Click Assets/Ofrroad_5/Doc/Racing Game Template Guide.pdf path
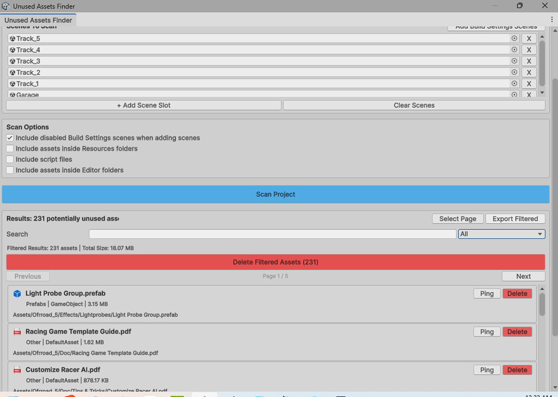Screen dimensions: 558x397 (x=85, y=353)
